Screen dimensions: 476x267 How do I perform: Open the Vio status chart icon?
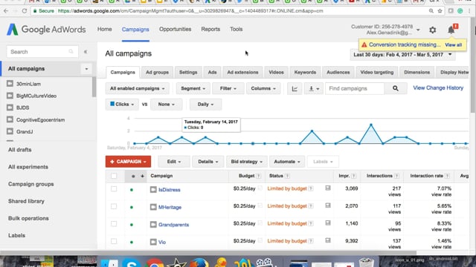[328, 240]
